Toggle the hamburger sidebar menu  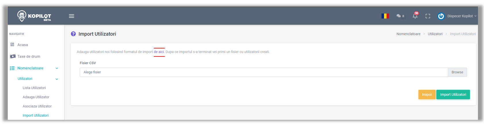click(x=72, y=16)
